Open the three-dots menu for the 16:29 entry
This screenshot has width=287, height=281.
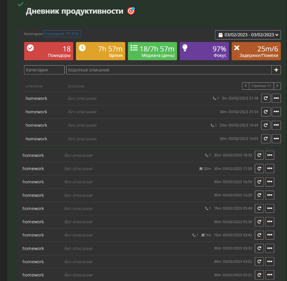coord(270,195)
